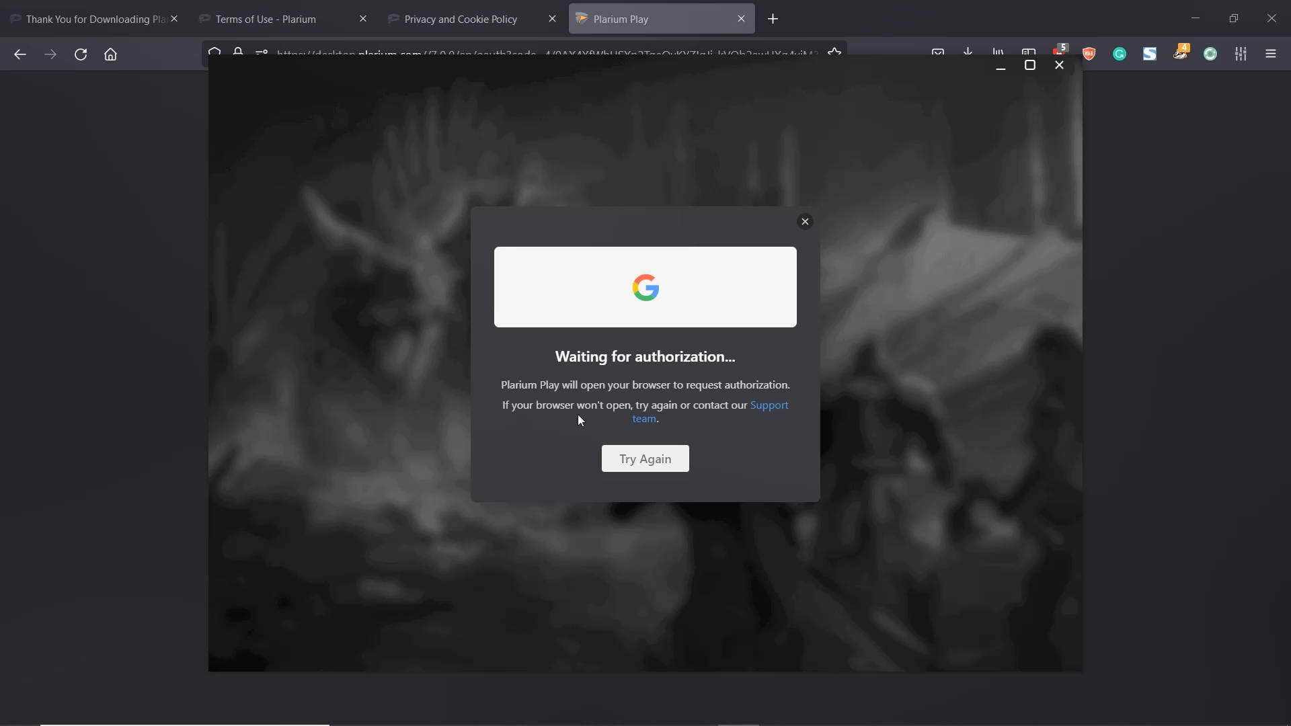Screen dimensions: 1291x726
Task: Close the Privacy and Cookie Policy tab
Action: tap(552, 19)
